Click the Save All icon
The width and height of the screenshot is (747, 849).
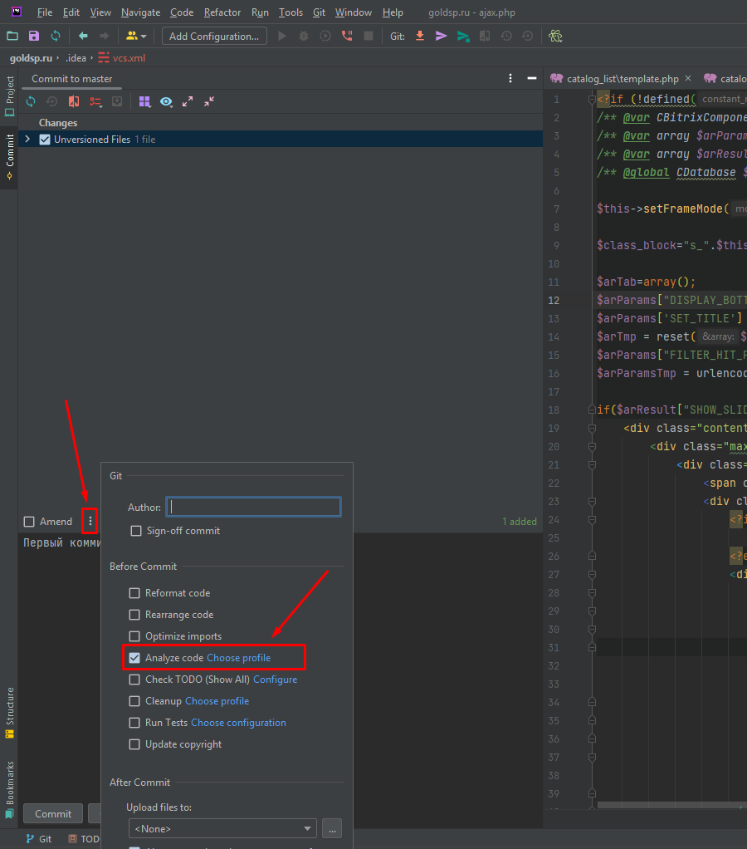click(34, 37)
